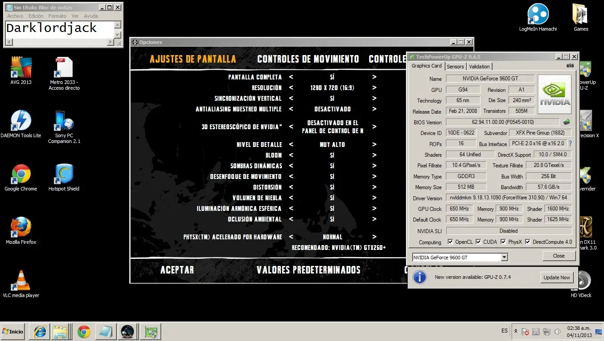
Task: Lower Nivel de Detalle with its left arrow
Action: click(291, 144)
